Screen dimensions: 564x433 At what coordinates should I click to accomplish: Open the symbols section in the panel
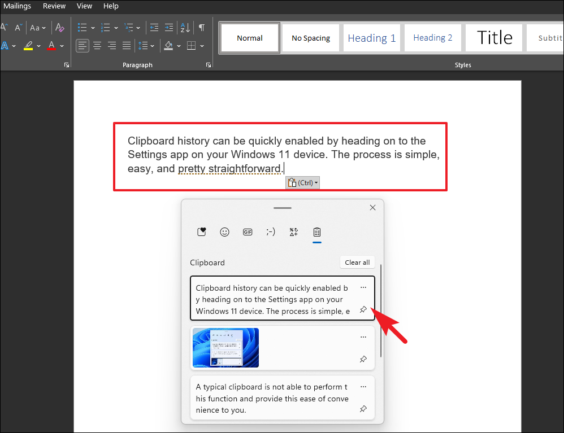(x=293, y=231)
